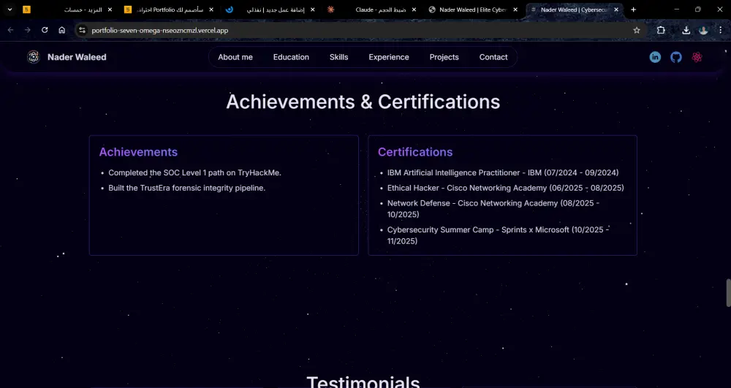
Task: Open the browser extensions puzzle icon
Action: pyautogui.click(x=661, y=30)
